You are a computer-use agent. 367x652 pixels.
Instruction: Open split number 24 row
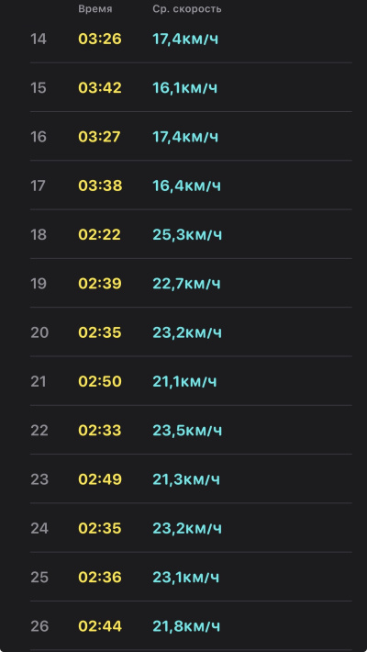pos(191,528)
